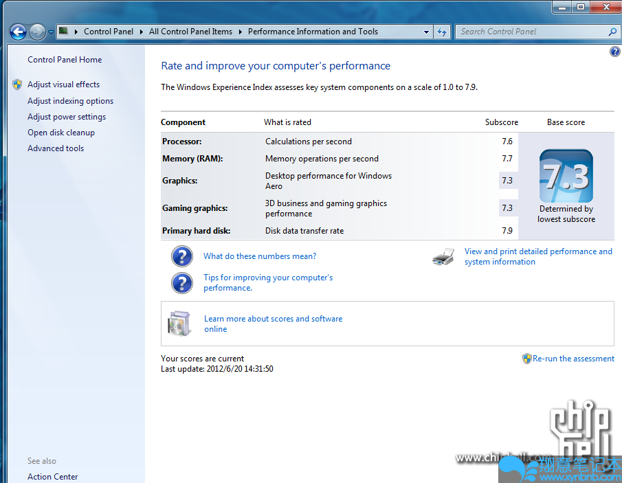Click shield icon beside Adjust visual effects

(x=17, y=85)
